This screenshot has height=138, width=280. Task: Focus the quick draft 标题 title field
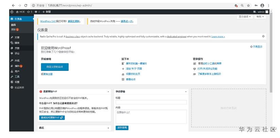tap(151, 102)
